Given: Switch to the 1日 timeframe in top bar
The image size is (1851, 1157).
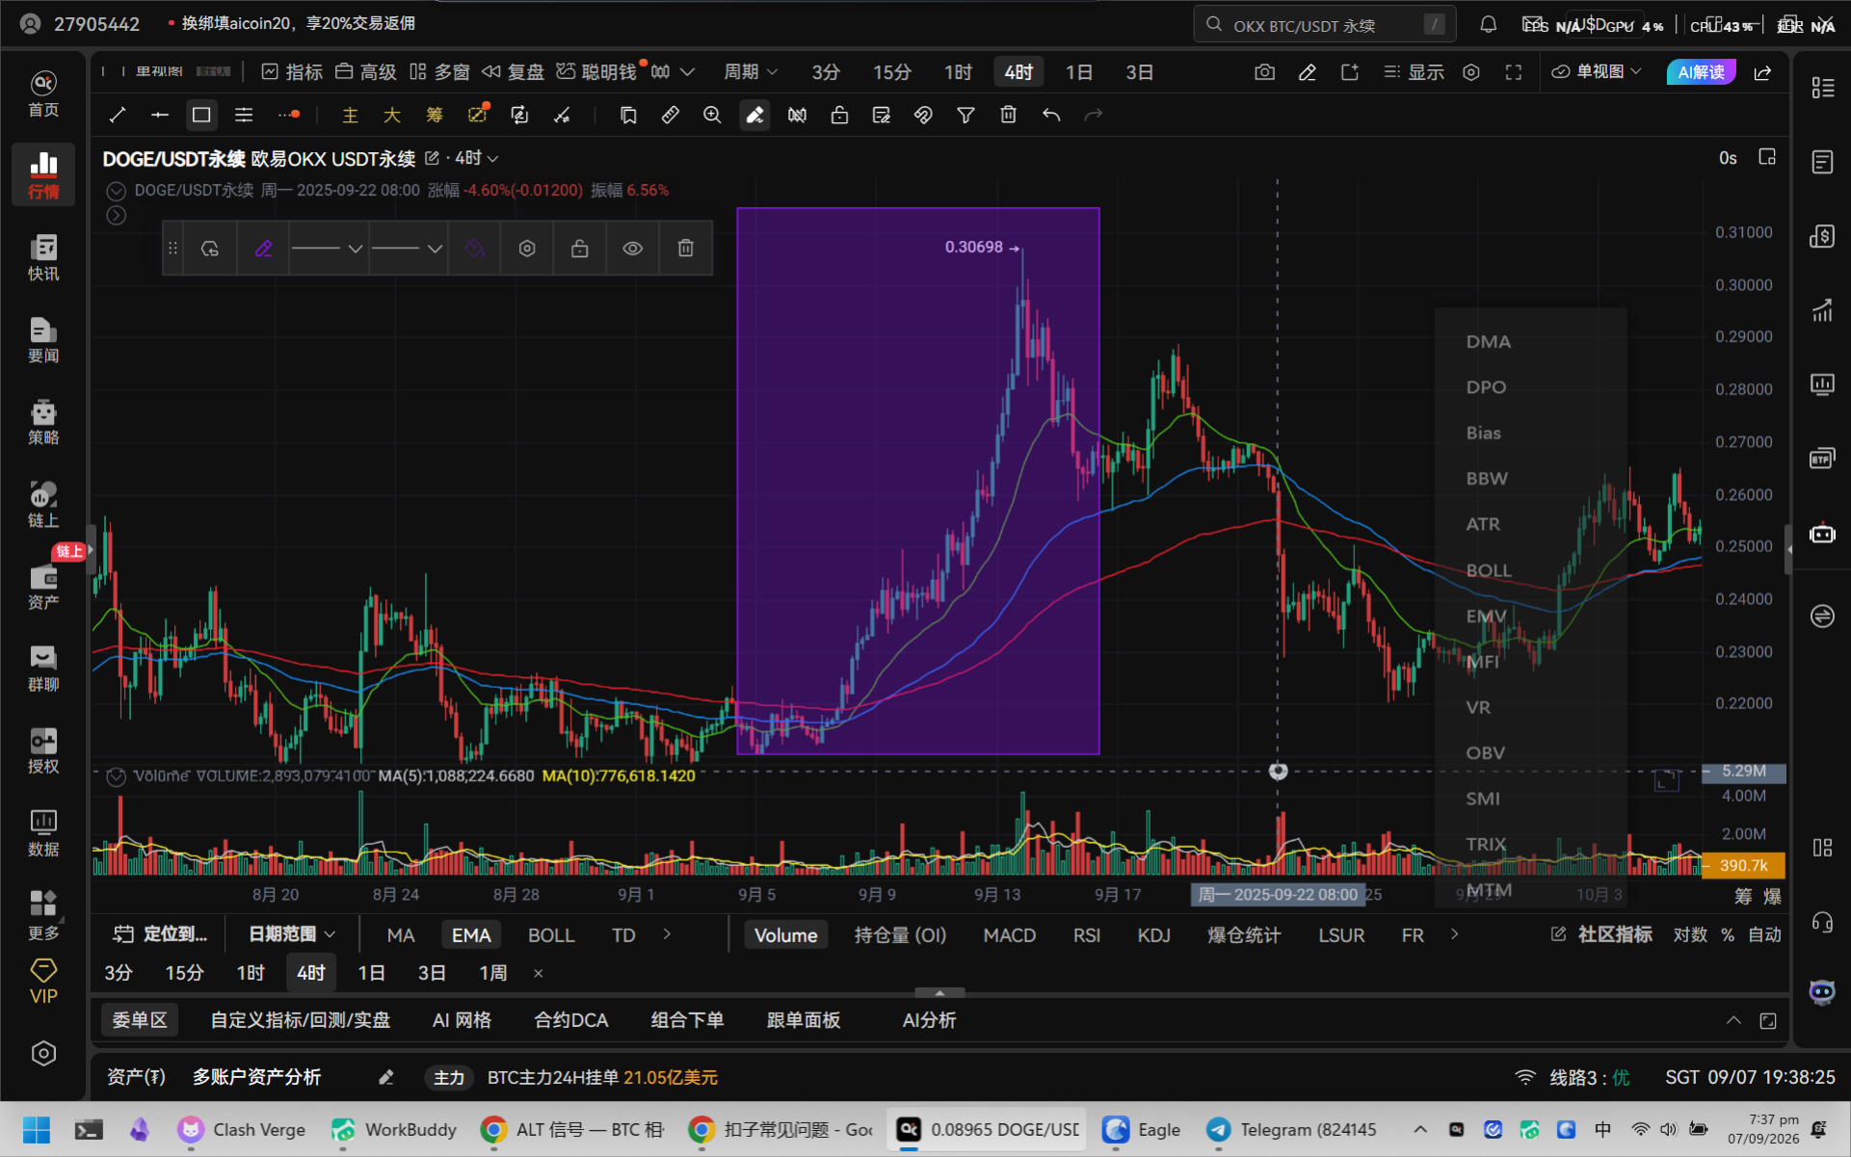Looking at the screenshot, I should (x=1078, y=72).
